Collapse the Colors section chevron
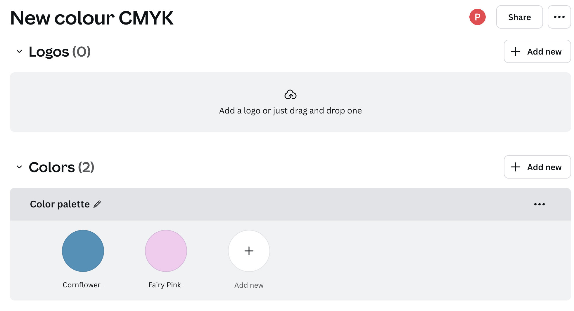This screenshot has width=574, height=311. click(19, 167)
